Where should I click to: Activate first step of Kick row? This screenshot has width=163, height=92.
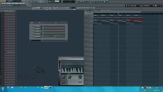44,26
